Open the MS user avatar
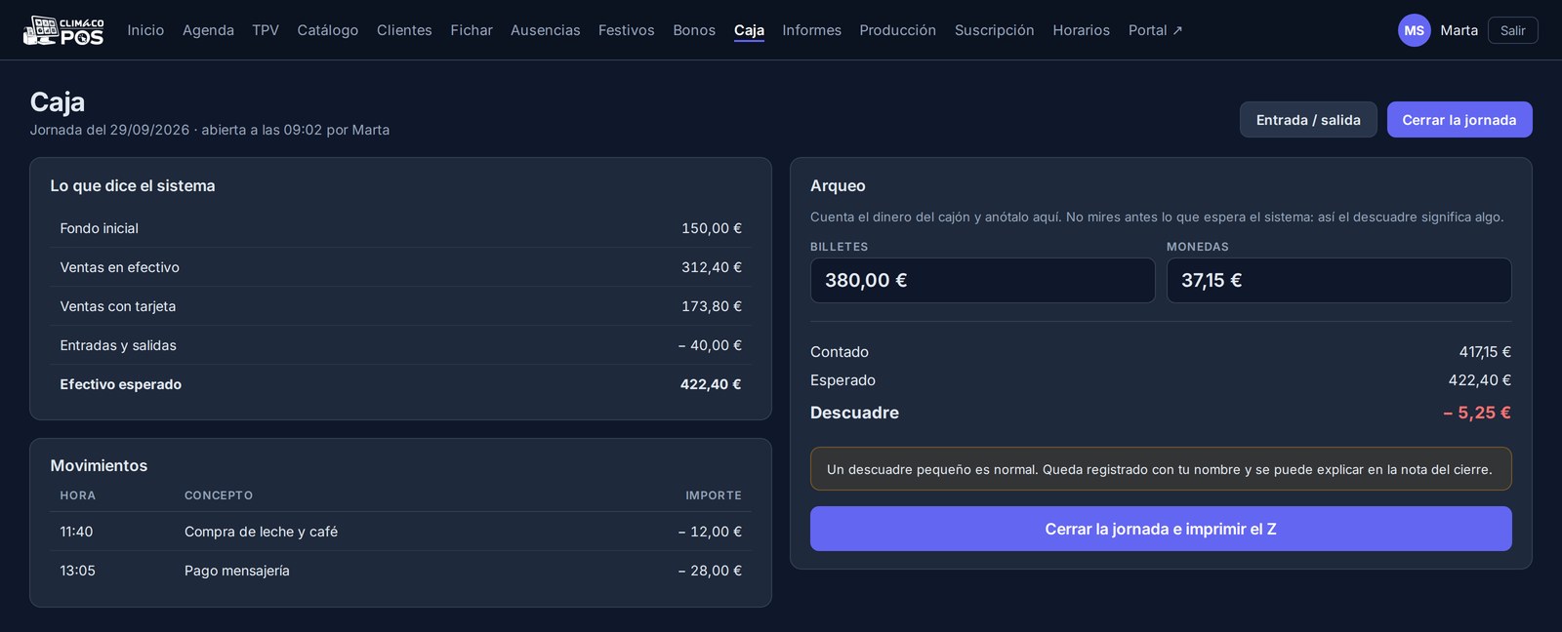Viewport: 1562px width, 632px height. click(x=1414, y=30)
